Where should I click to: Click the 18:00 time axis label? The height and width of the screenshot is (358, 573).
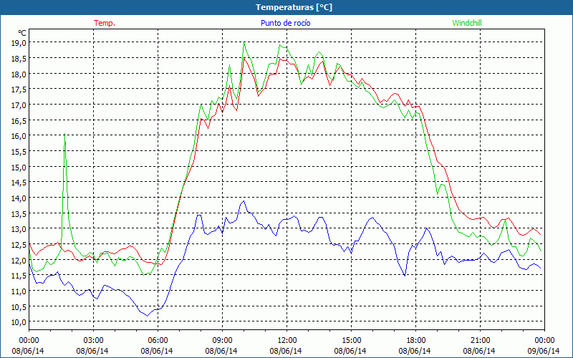(416, 341)
